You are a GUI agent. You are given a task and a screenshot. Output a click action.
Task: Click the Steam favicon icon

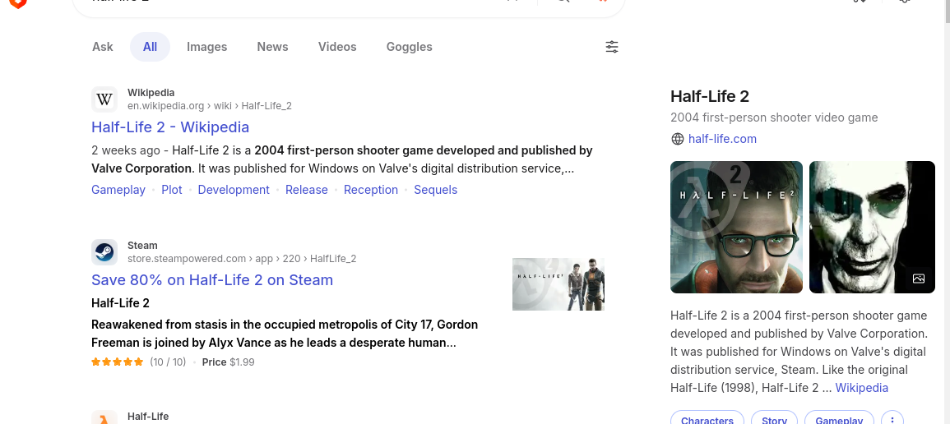coord(104,252)
